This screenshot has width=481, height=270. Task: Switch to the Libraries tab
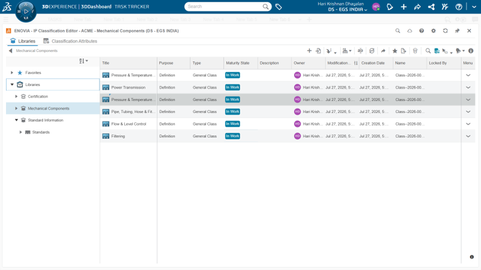tap(23, 41)
